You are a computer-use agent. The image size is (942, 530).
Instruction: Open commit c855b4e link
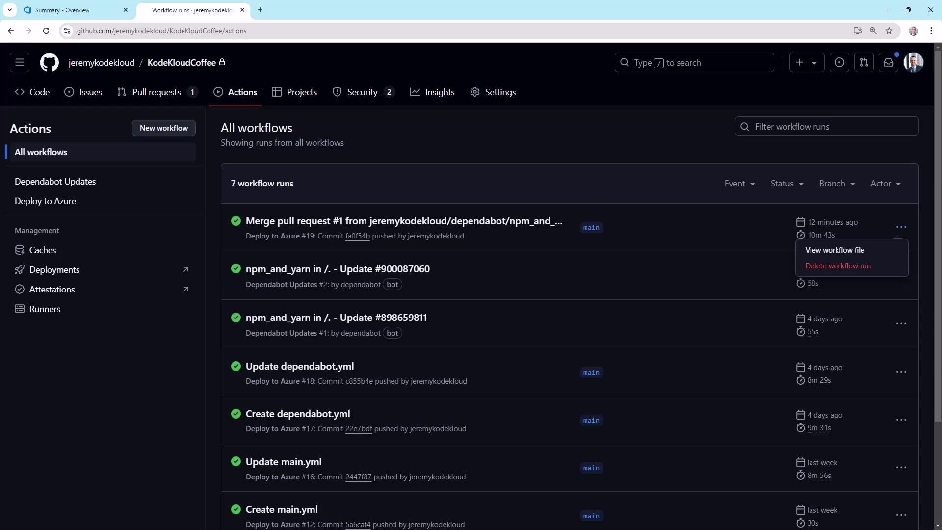359,381
